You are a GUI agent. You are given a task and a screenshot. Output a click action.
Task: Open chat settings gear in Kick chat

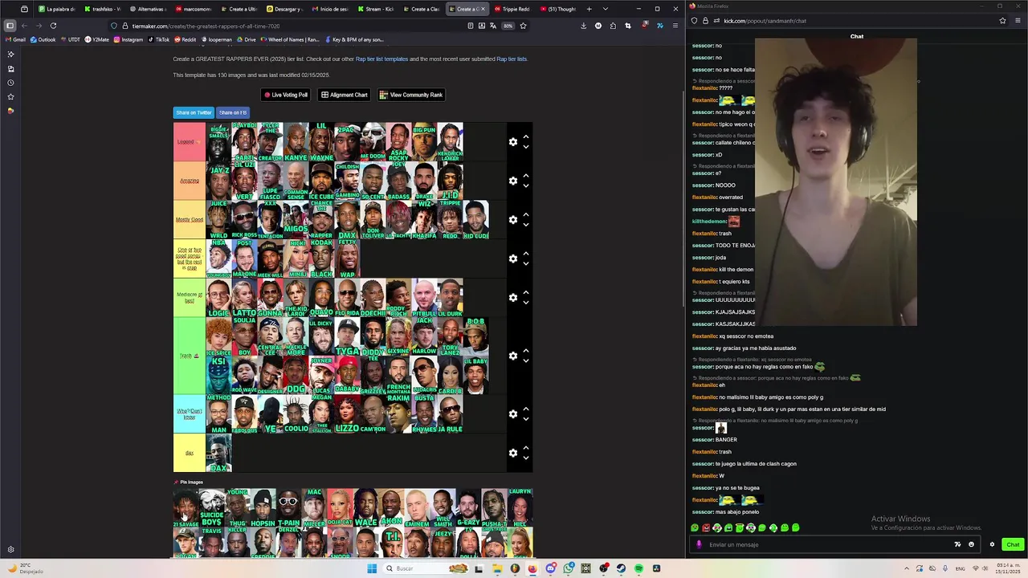click(x=992, y=544)
